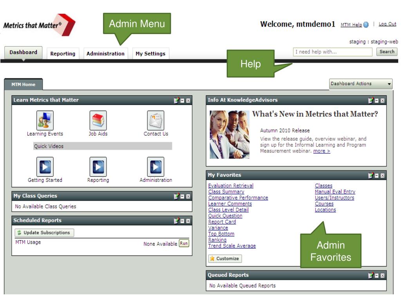Edit the My Class Queries panel
401x301 pixels.
click(177, 196)
